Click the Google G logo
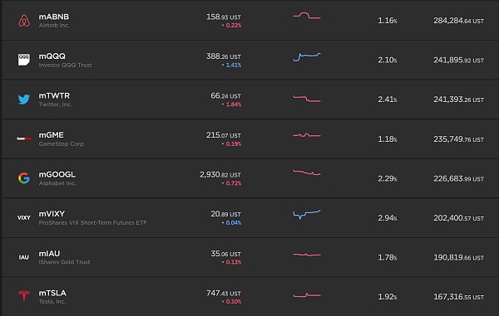The height and width of the screenshot is (316, 499). (x=24, y=178)
